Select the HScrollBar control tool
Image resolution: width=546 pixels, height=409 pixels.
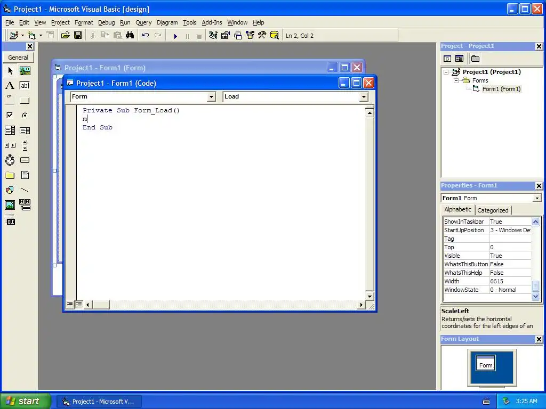click(10, 145)
